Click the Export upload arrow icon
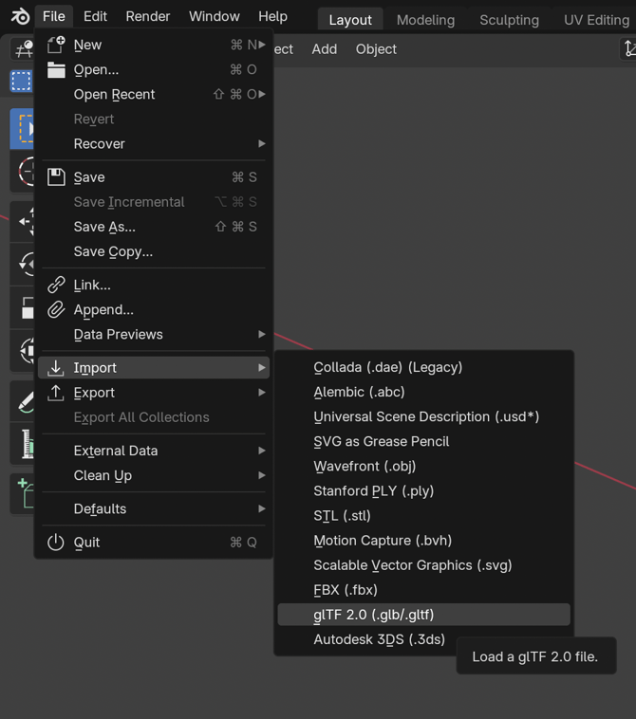This screenshot has height=719, width=636. click(x=56, y=393)
